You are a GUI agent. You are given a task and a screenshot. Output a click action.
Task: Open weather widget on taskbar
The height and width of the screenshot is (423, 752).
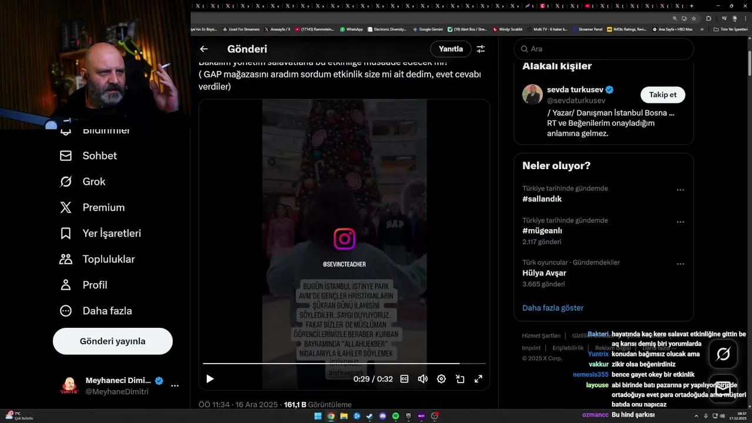[19, 416]
